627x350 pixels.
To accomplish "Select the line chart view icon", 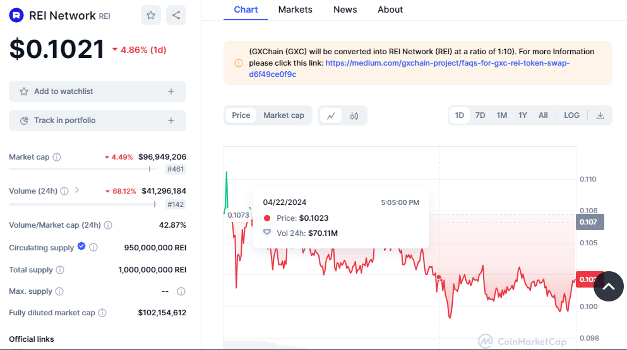I will [331, 116].
